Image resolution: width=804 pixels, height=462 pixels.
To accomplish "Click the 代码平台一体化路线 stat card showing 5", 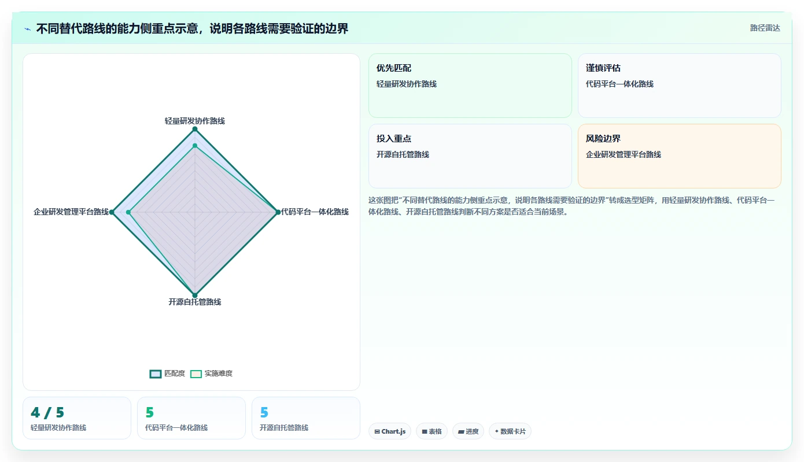I will 191,418.
